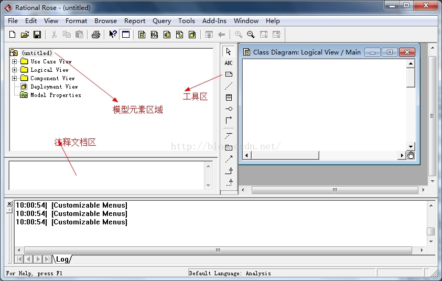This screenshot has height=281, width=442.
Task: Pick the Dependency dashed arrow tool
Action: point(229,159)
